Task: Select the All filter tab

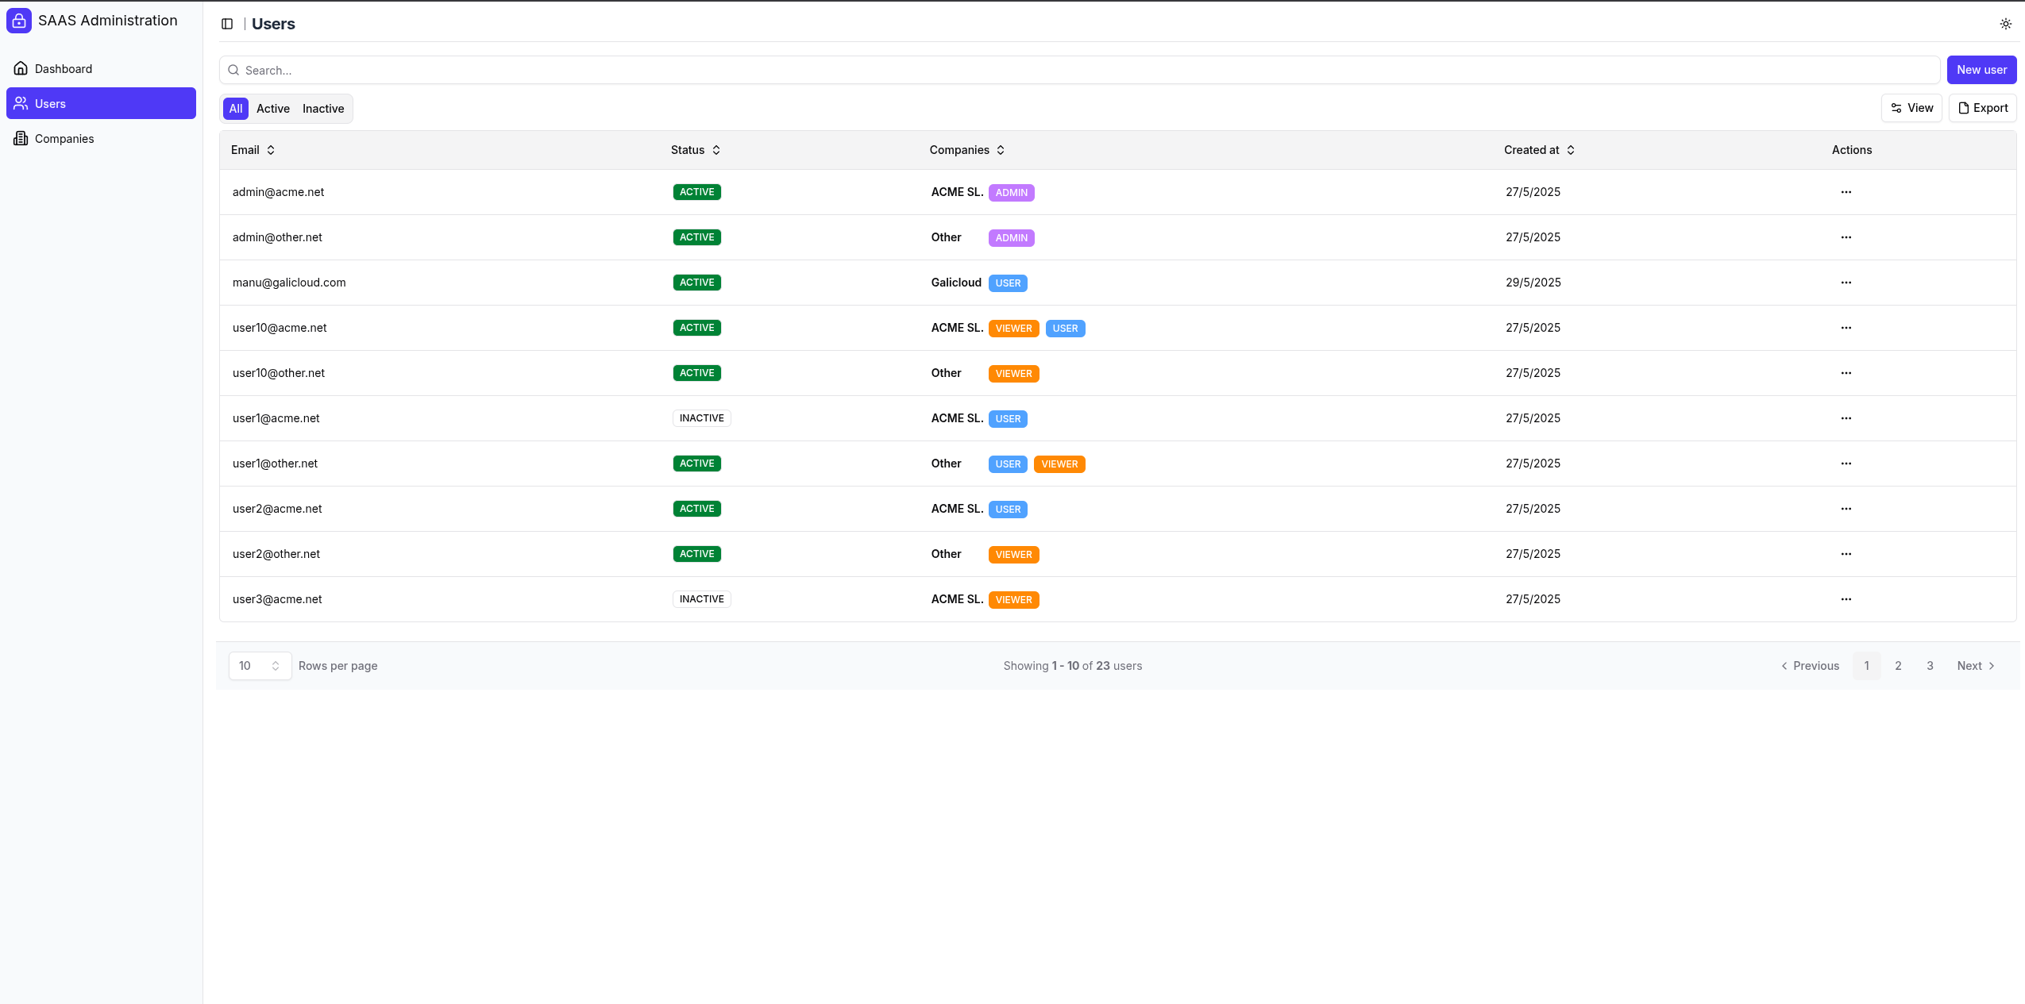Action: pos(236,109)
